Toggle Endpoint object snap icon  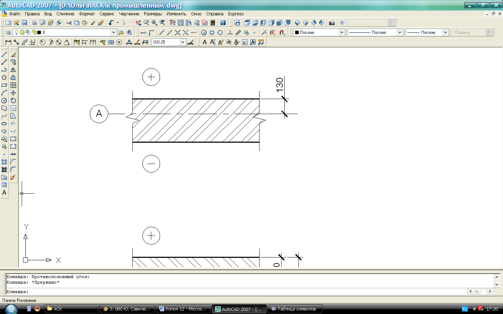161,32
